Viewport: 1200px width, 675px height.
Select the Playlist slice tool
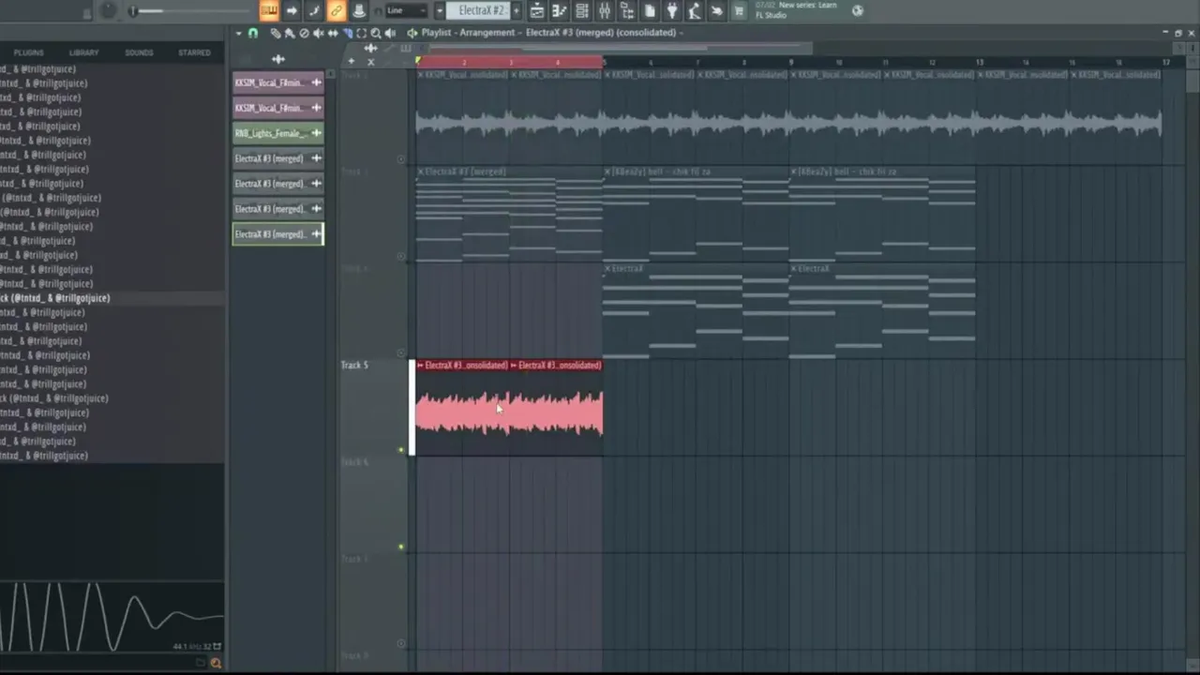pos(347,33)
